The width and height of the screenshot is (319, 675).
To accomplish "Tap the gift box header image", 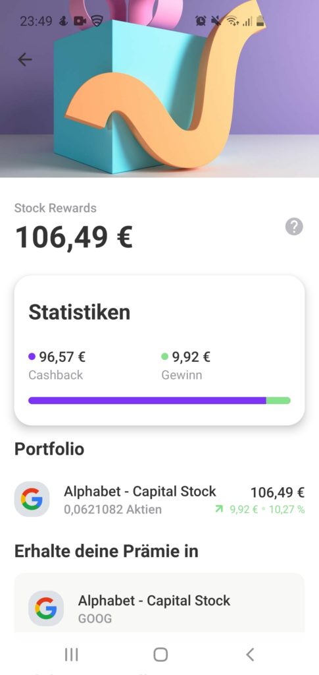I will point(160,88).
